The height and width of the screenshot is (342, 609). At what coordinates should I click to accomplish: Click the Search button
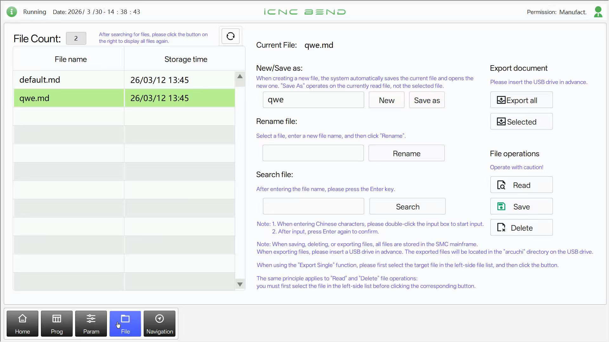point(407,206)
